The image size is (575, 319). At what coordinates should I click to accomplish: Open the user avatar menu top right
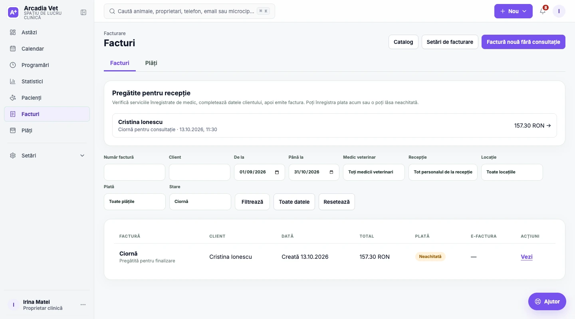559,11
